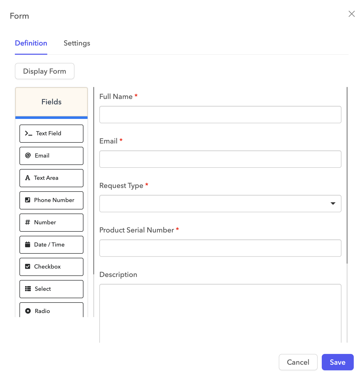Click the Number hash icon
Screen dimensions: 364x379
click(28, 222)
